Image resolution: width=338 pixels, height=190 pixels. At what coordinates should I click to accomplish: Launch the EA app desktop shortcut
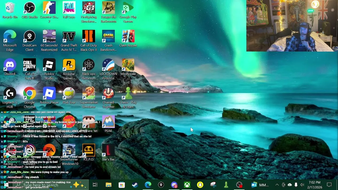[x=49, y=153]
